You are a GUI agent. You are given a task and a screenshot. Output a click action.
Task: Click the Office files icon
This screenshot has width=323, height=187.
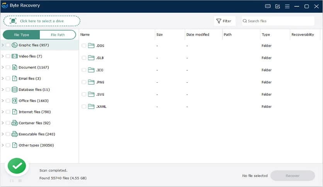(x=14, y=100)
